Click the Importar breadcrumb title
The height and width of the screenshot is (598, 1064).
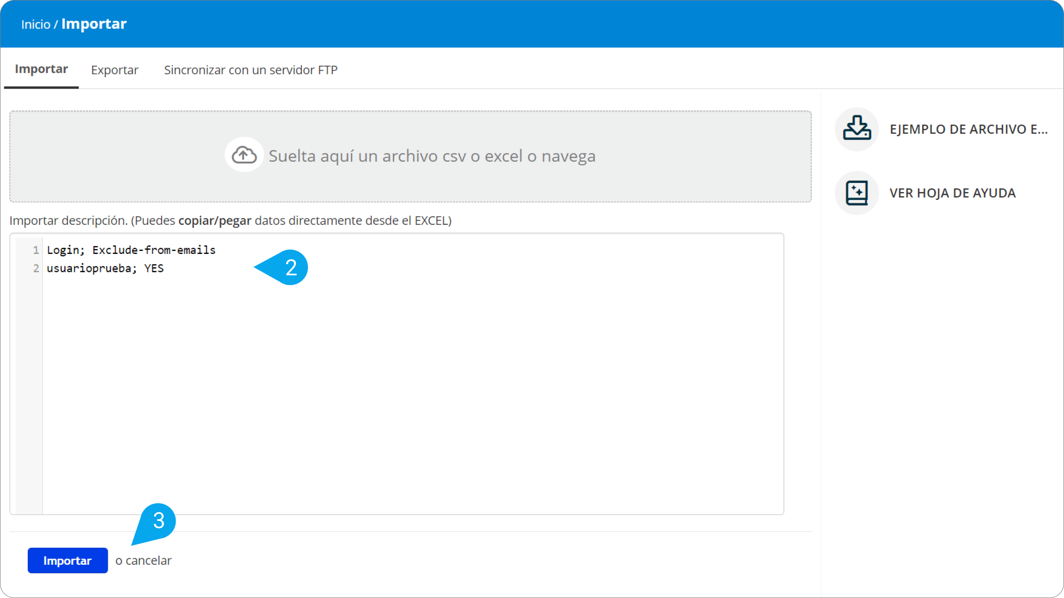coord(94,24)
